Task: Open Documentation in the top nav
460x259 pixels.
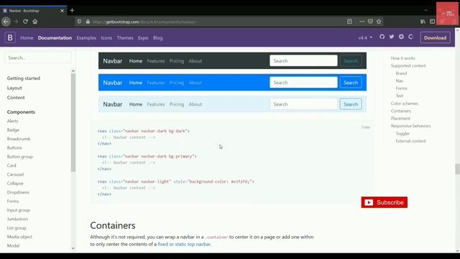Action: point(55,38)
